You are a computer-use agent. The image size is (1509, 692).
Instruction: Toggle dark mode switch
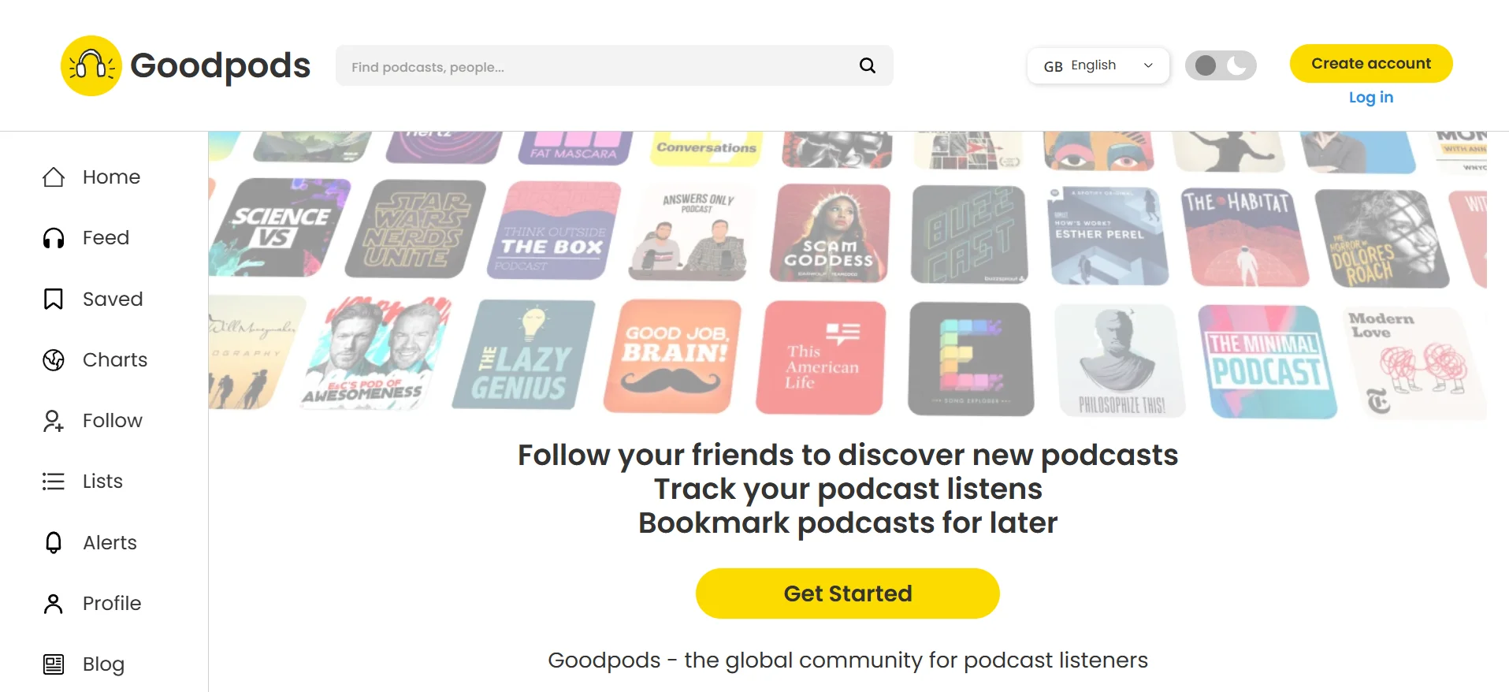point(1237,65)
